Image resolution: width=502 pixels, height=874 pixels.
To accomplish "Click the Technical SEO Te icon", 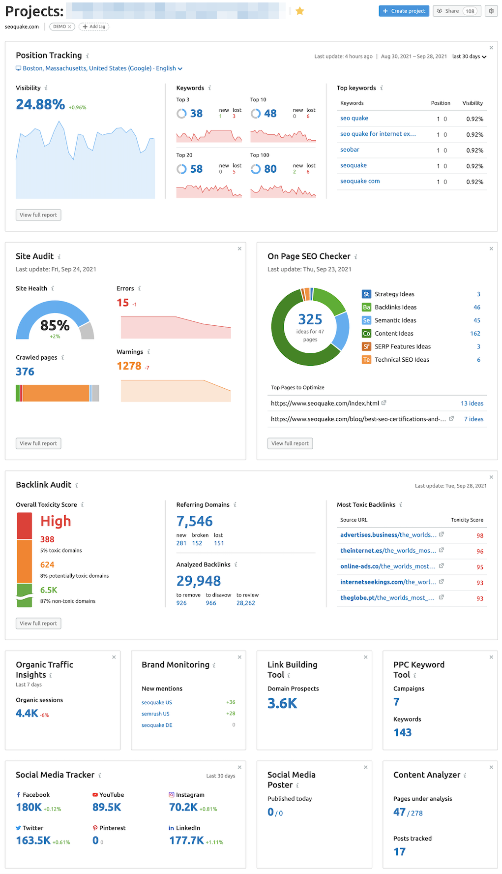I will coord(366,360).
